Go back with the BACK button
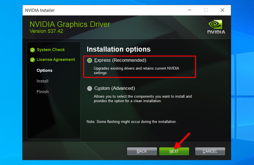Screen dimensions: 254x165 [x=142, y=151]
